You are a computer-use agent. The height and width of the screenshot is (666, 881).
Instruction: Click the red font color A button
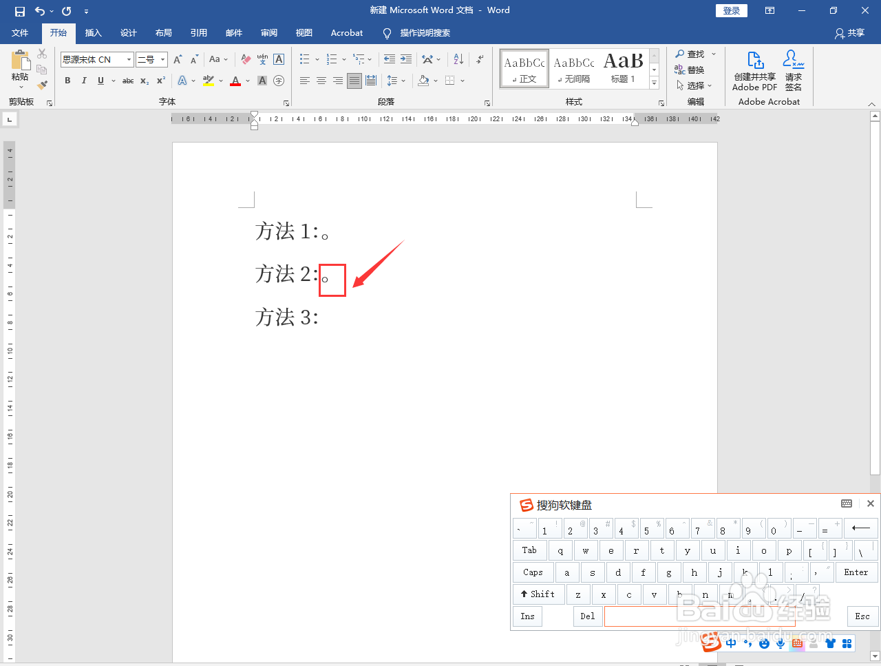[x=235, y=81]
